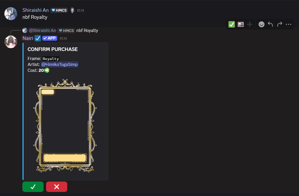This screenshot has width=299, height=196.
Task: Click the Nairi bot username
Action: point(28,38)
